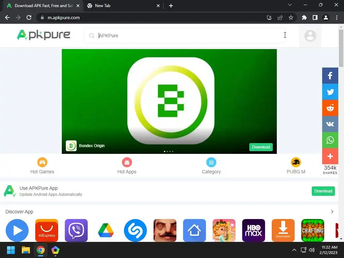The height and width of the screenshot is (258, 344).
Task: Open the user profile avatar icon
Action: point(310,36)
